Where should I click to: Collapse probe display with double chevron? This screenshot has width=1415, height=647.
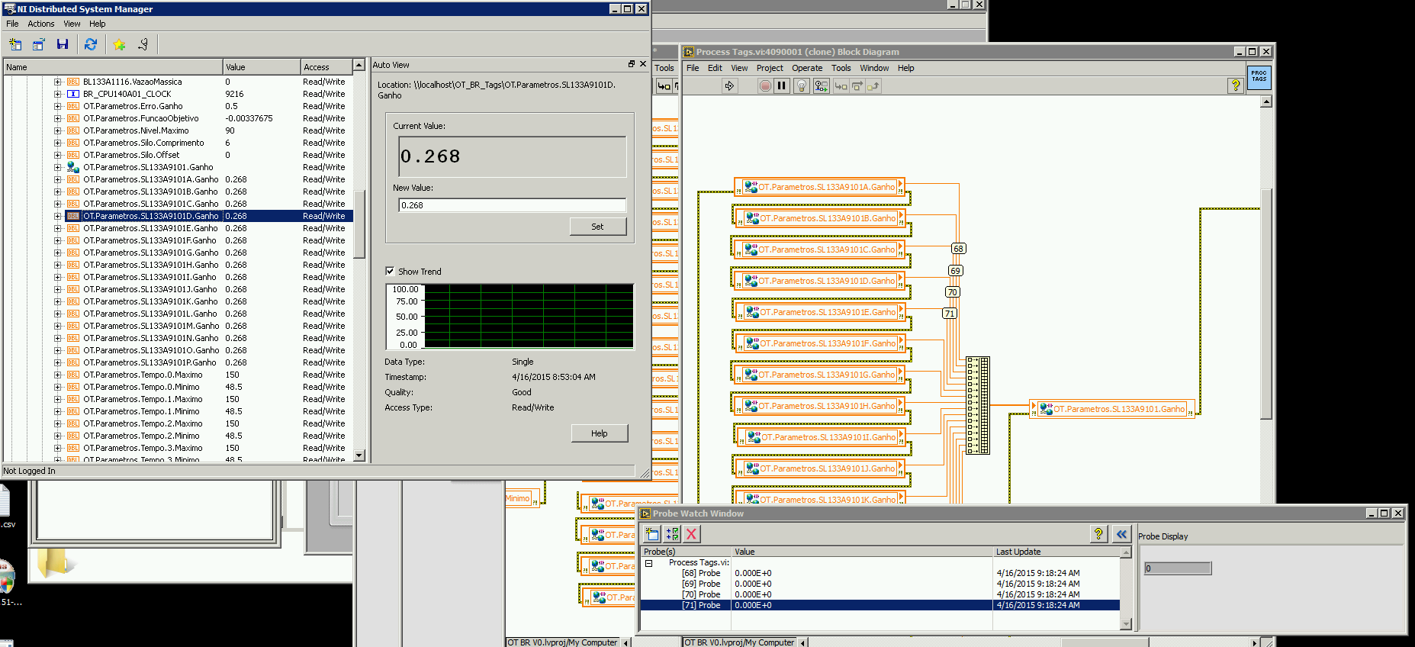1121,534
